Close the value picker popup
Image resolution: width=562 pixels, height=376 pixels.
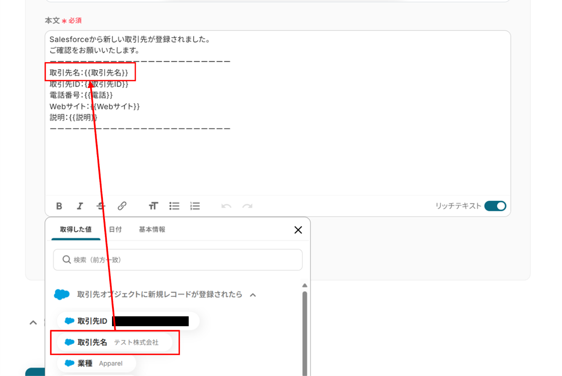click(298, 230)
